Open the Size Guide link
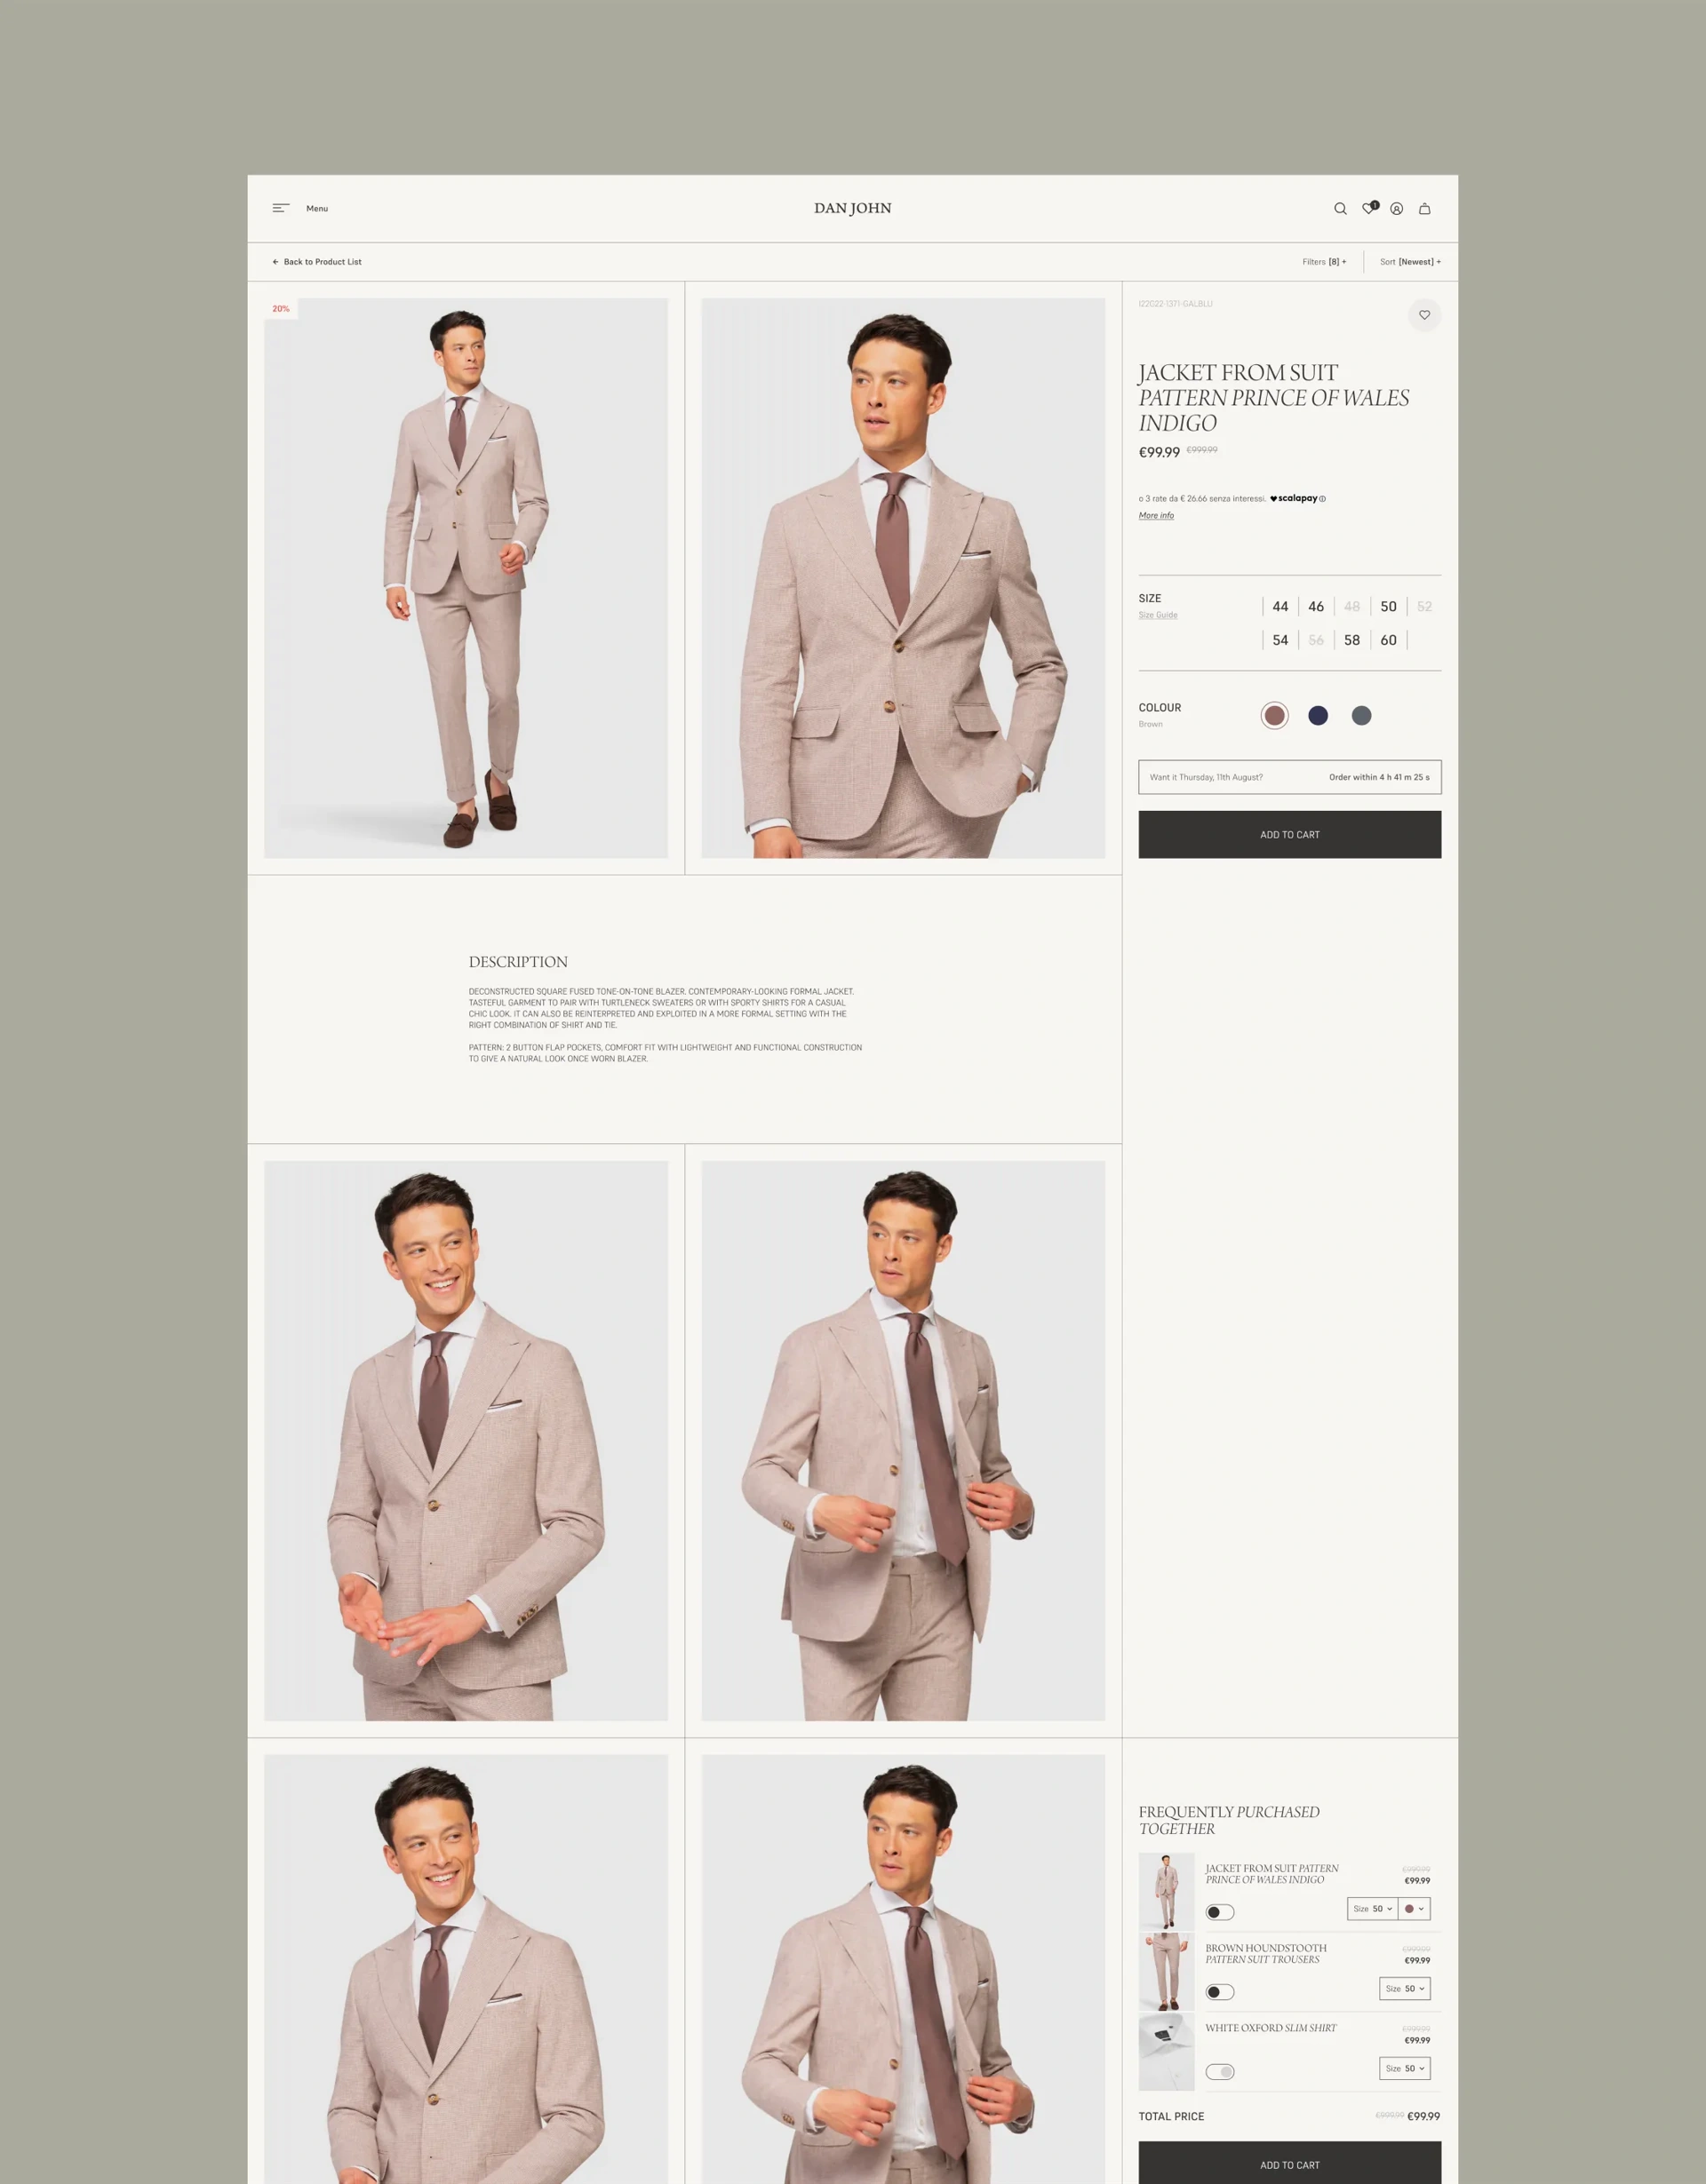Viewport: 1706px width, 2184px height. 1158,615
